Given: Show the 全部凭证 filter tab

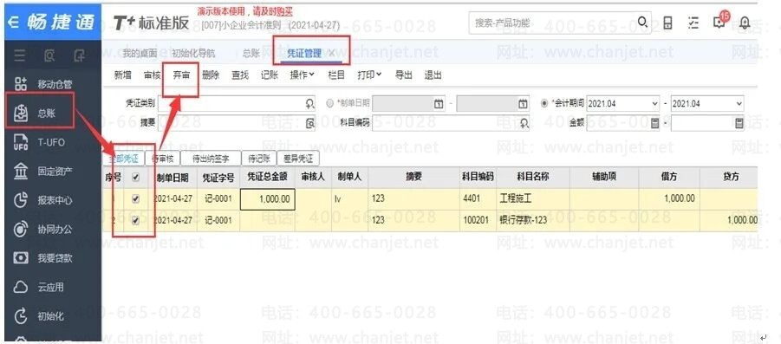Looking at the screenshot, I should [x=123, y=159].
